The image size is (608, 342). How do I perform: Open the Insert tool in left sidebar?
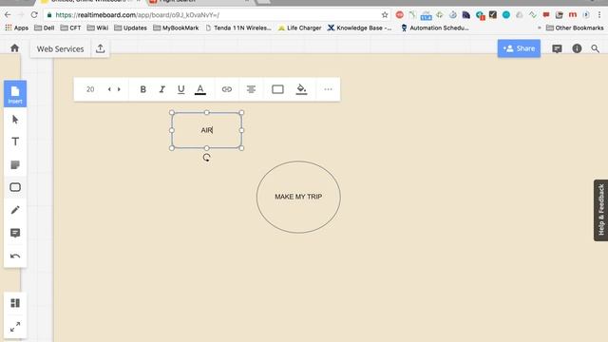click(15, 94)
